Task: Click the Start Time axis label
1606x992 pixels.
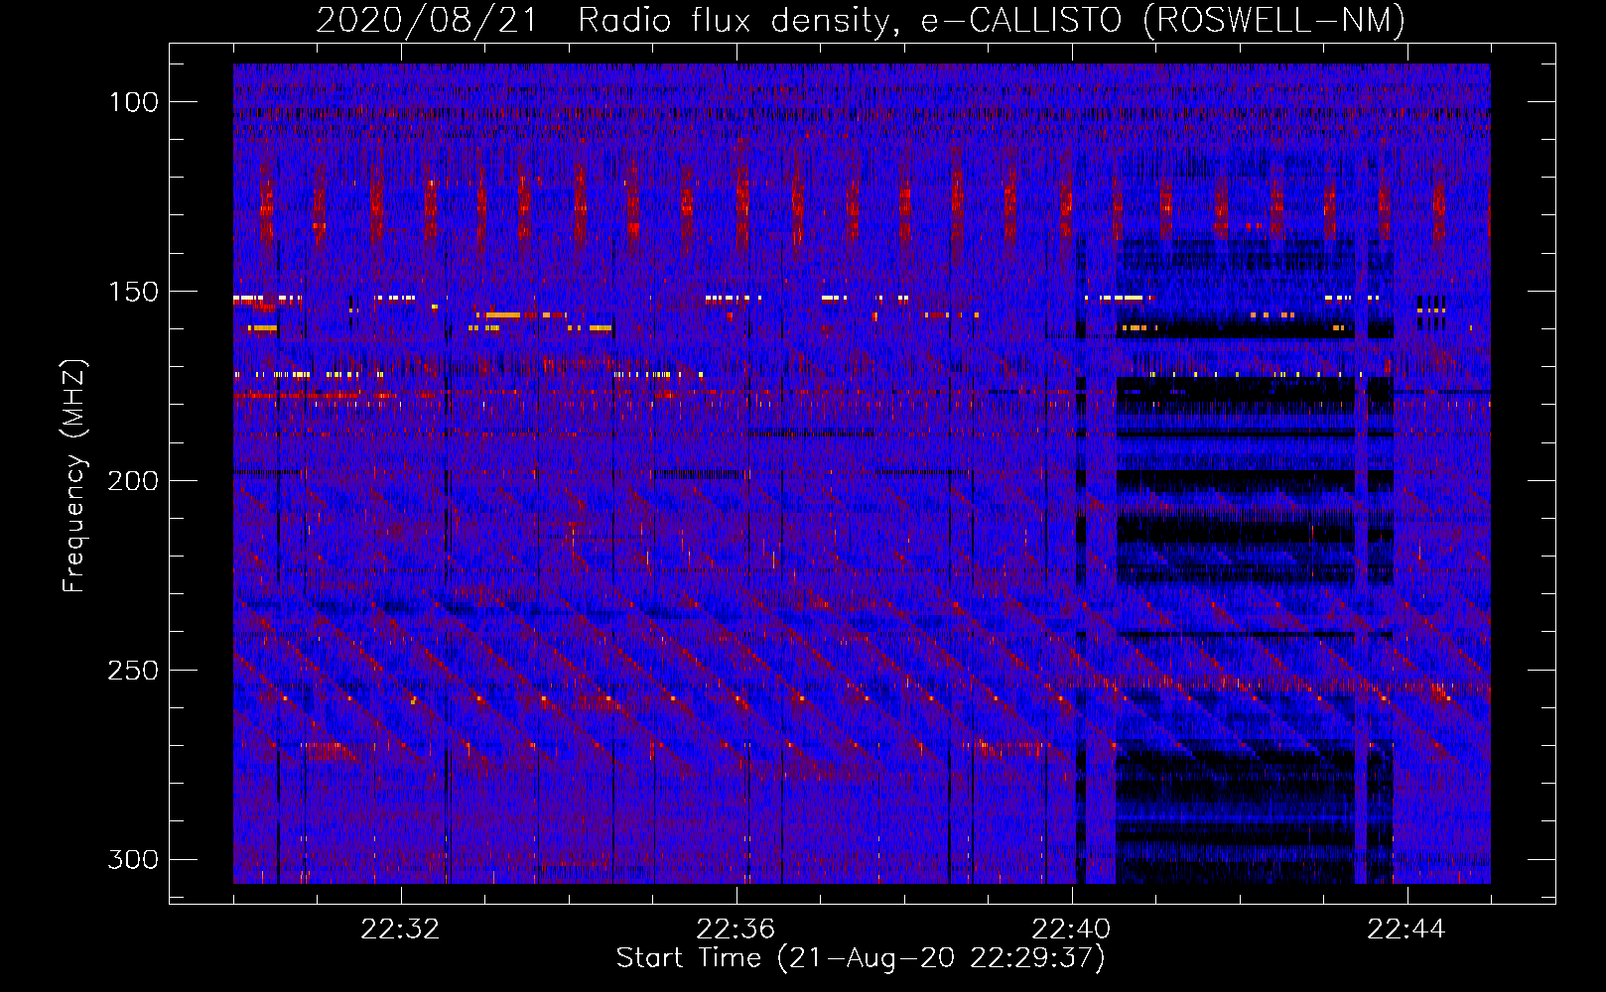Action: (861, 958)
